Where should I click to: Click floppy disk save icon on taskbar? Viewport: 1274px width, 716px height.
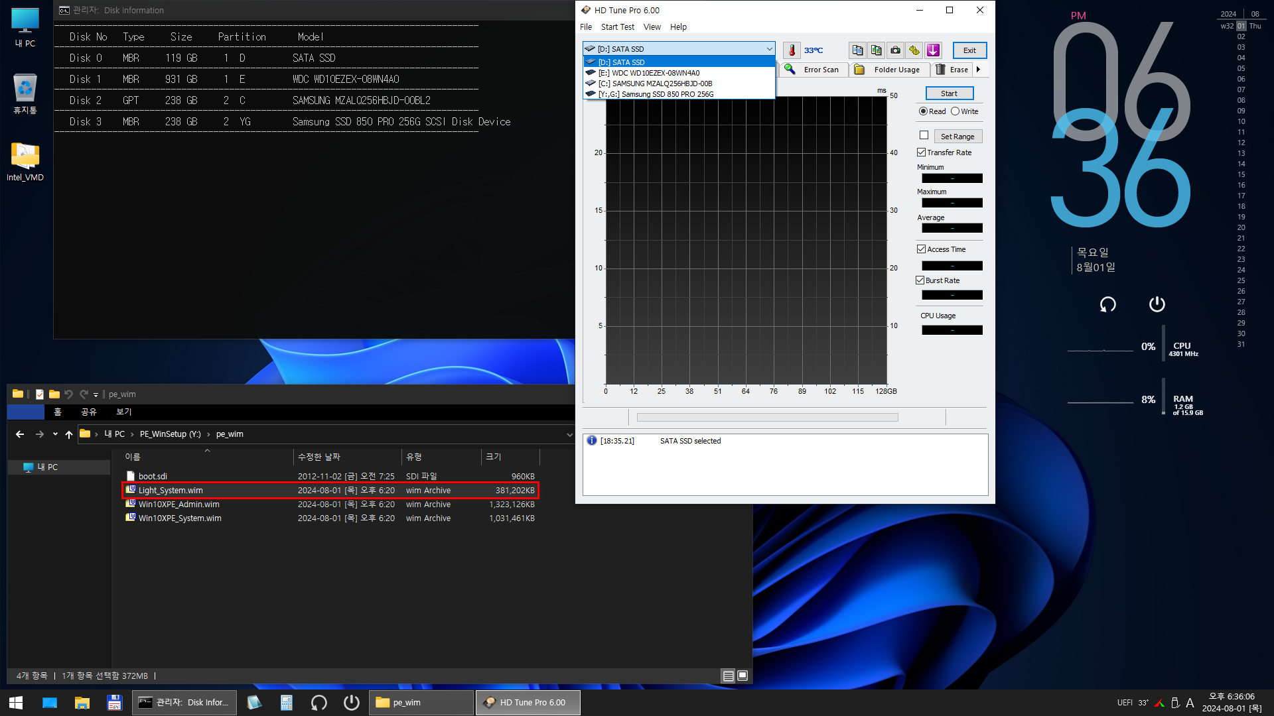(114, 703)
